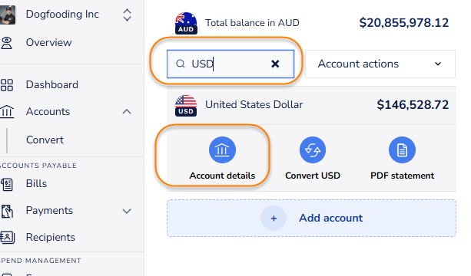
Task: Open the Account details bank icon
Action: point(222,149)
